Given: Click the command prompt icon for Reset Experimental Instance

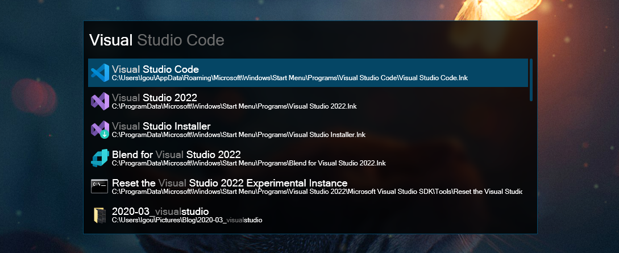Looking at the screenshot, I should point(99,186).
